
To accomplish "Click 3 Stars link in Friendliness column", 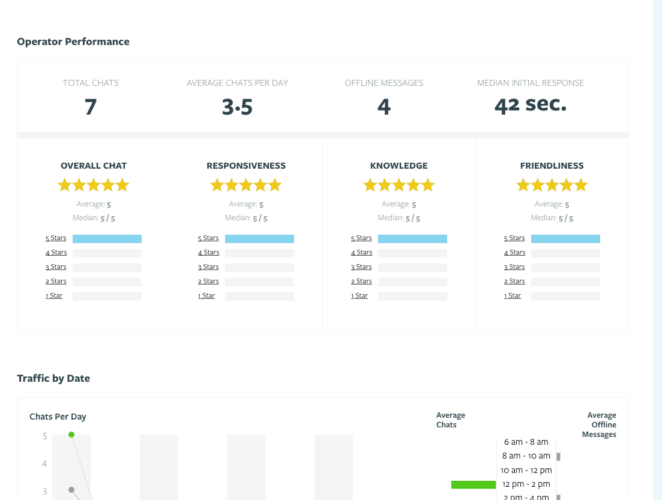I will (514, 267).
